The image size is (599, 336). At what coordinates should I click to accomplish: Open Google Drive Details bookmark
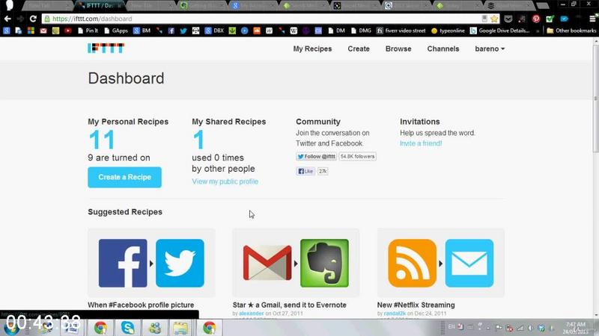click(499, 31)
